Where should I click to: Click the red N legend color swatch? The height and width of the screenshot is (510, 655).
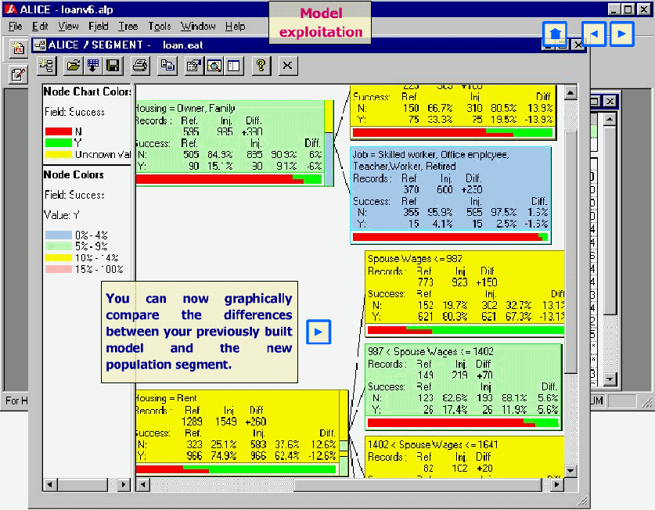pyautogui.click(x=57, y=131)
